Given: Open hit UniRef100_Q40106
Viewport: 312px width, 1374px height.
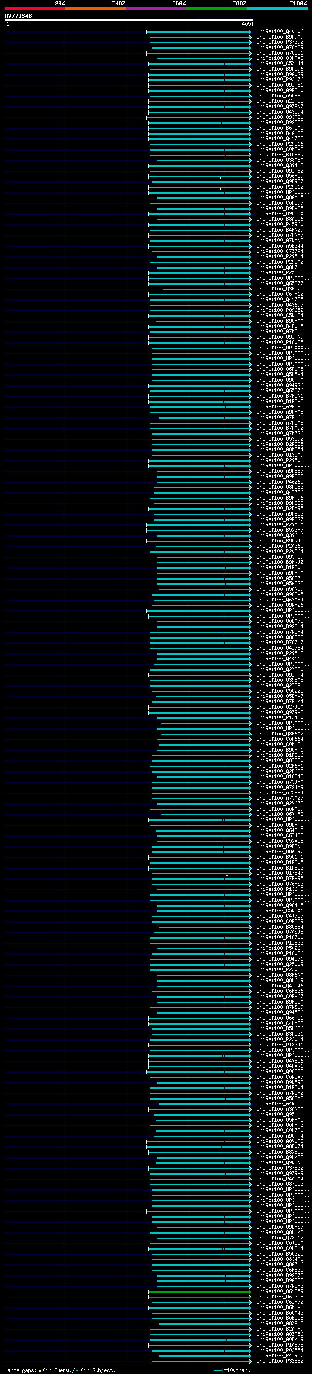Looking at the screenshot, I should (x=279, y=32).
